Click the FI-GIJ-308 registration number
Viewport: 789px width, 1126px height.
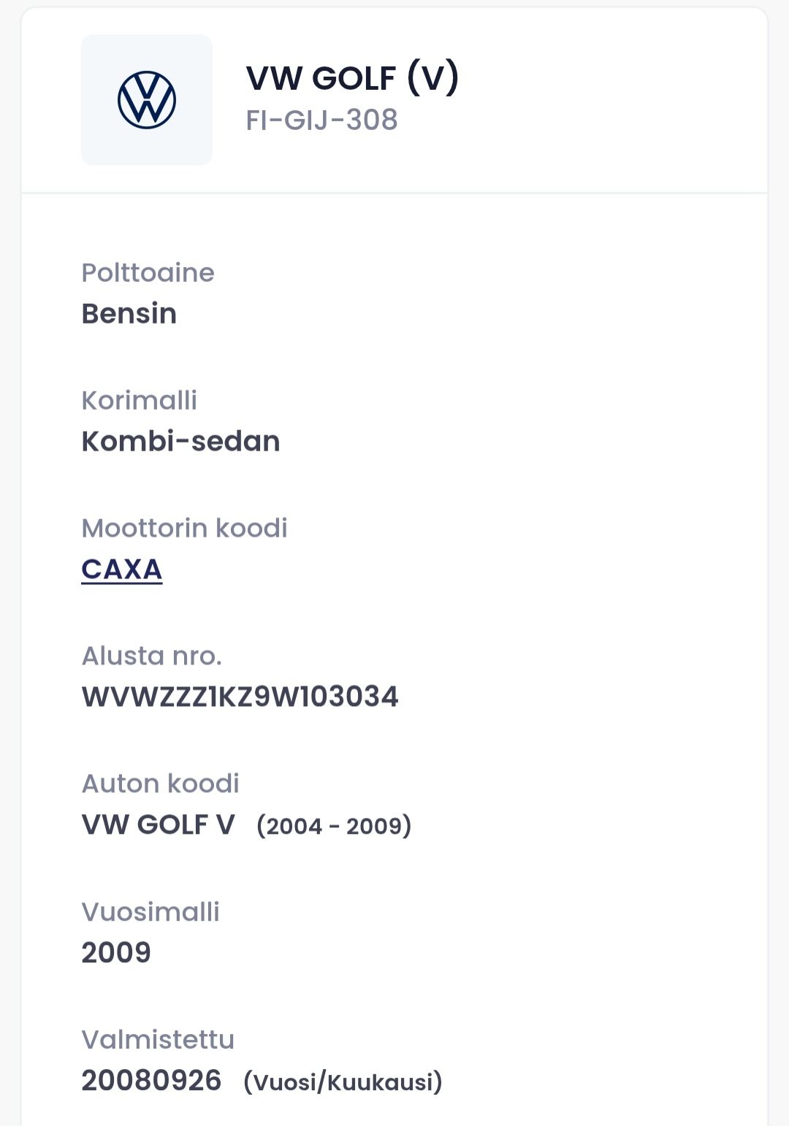[x=321, y=120]
